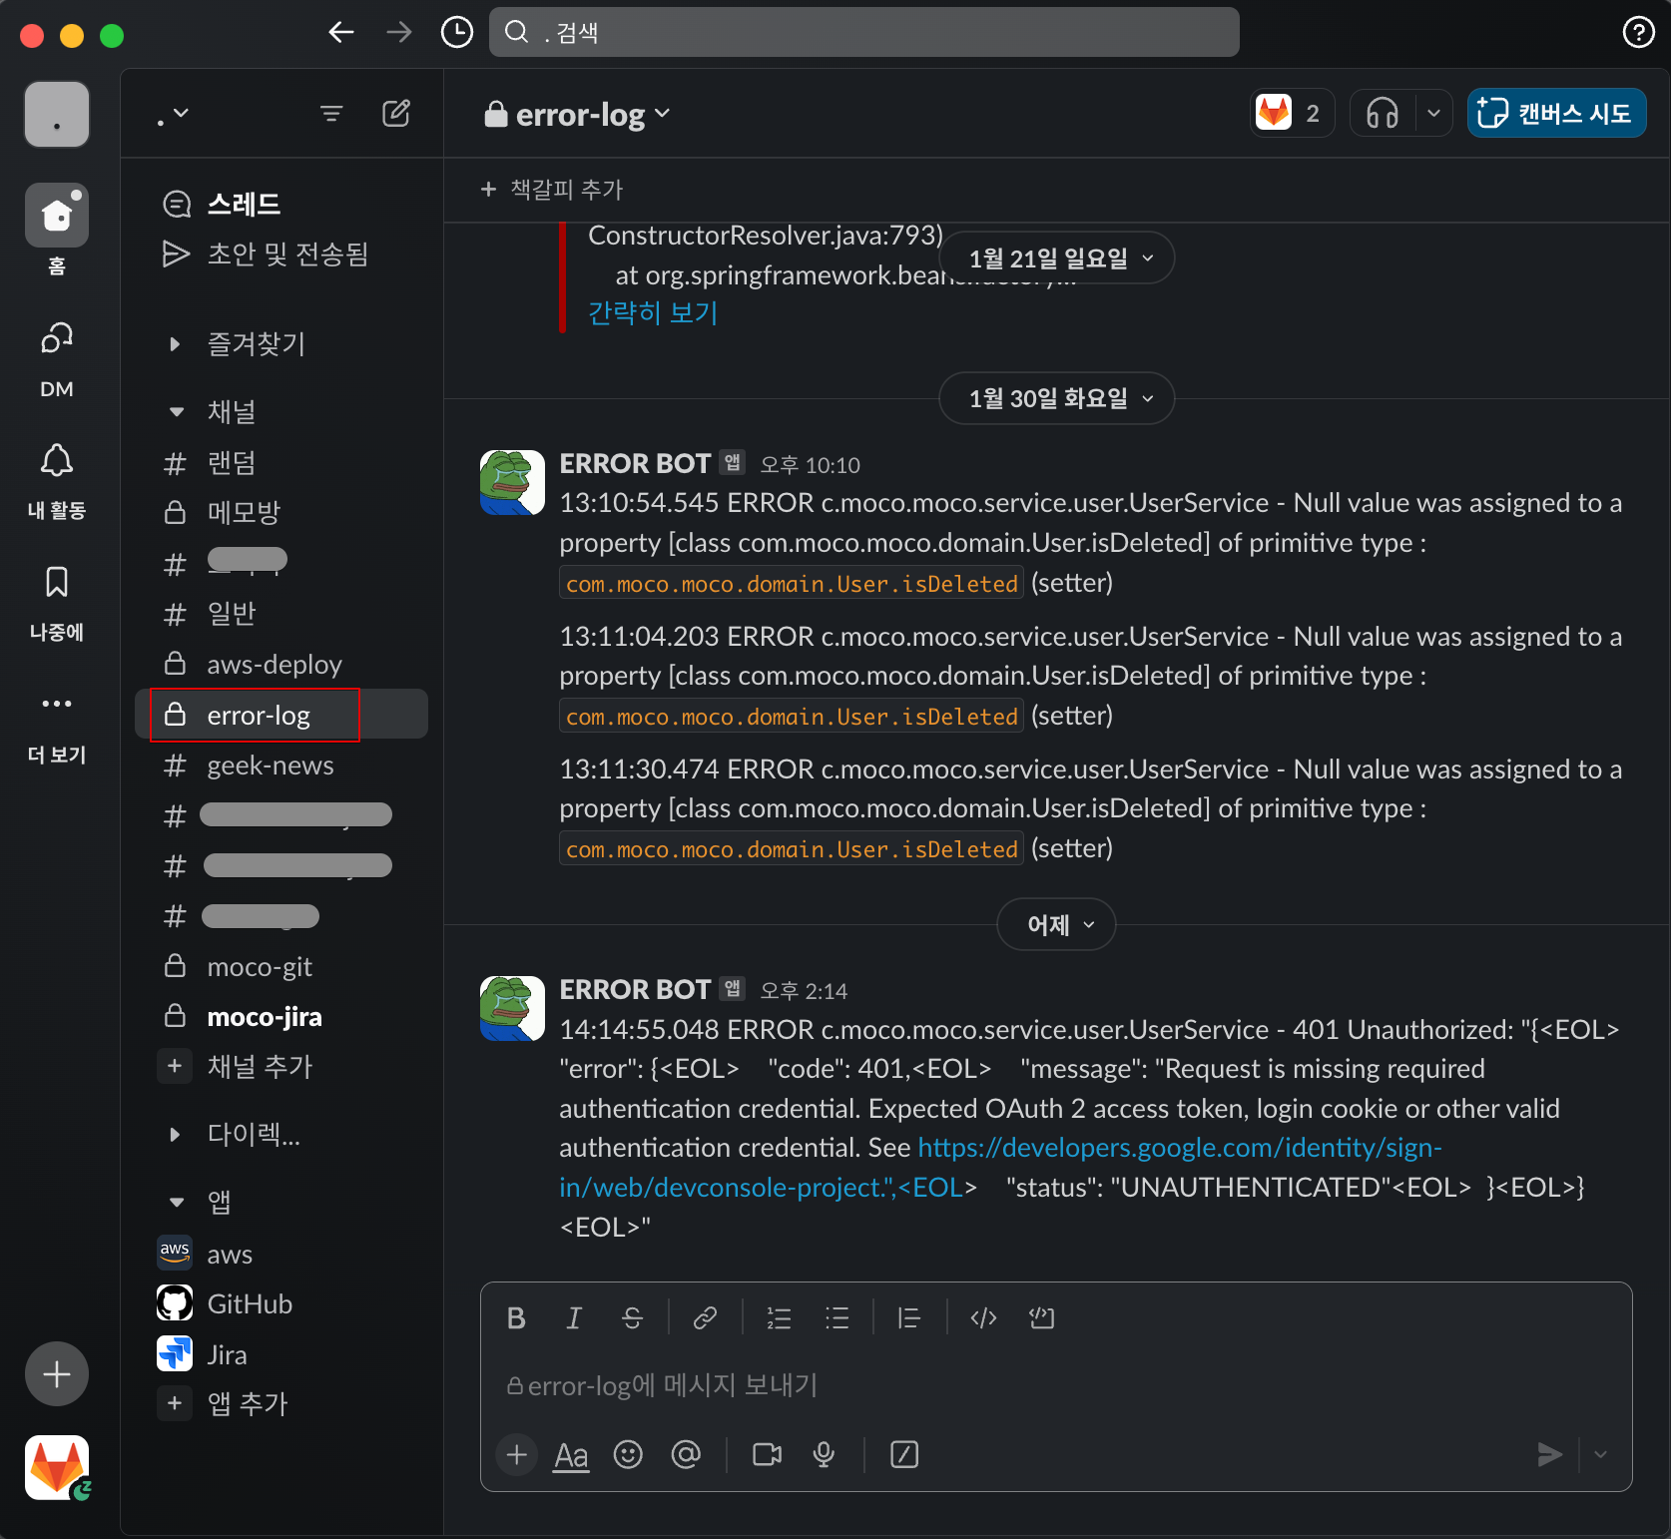Screen dimensions: 1671x1539
Task: Insert an ordered list
Action: point(779,1318)
